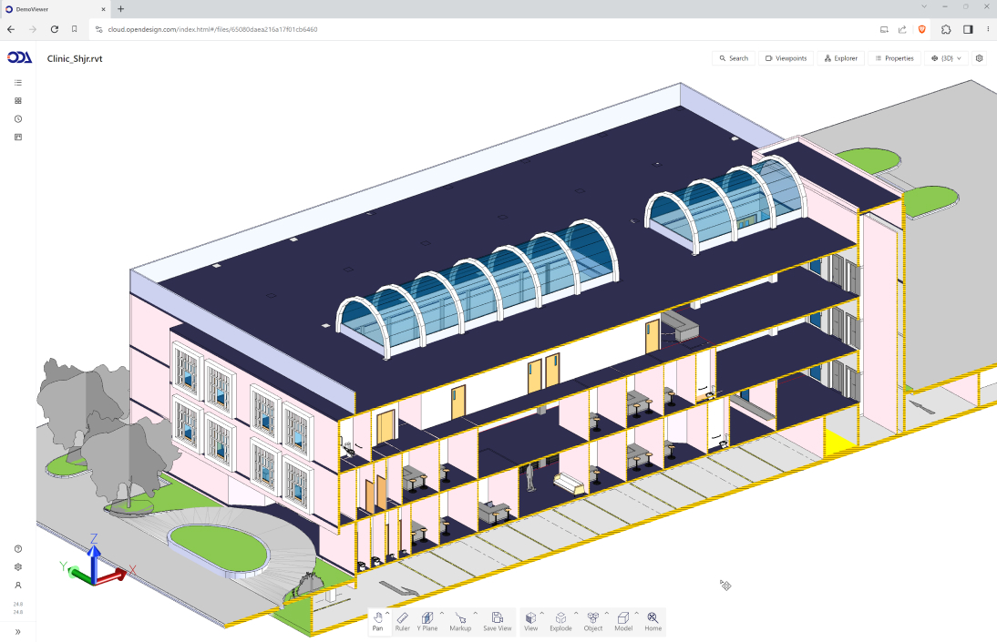Expand the View tool options arrow
997x642 pixels.
(x=542, y=613)
